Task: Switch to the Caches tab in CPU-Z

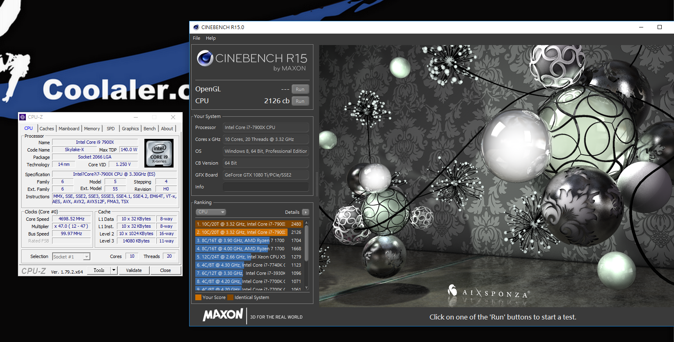Action: (47, 129)
